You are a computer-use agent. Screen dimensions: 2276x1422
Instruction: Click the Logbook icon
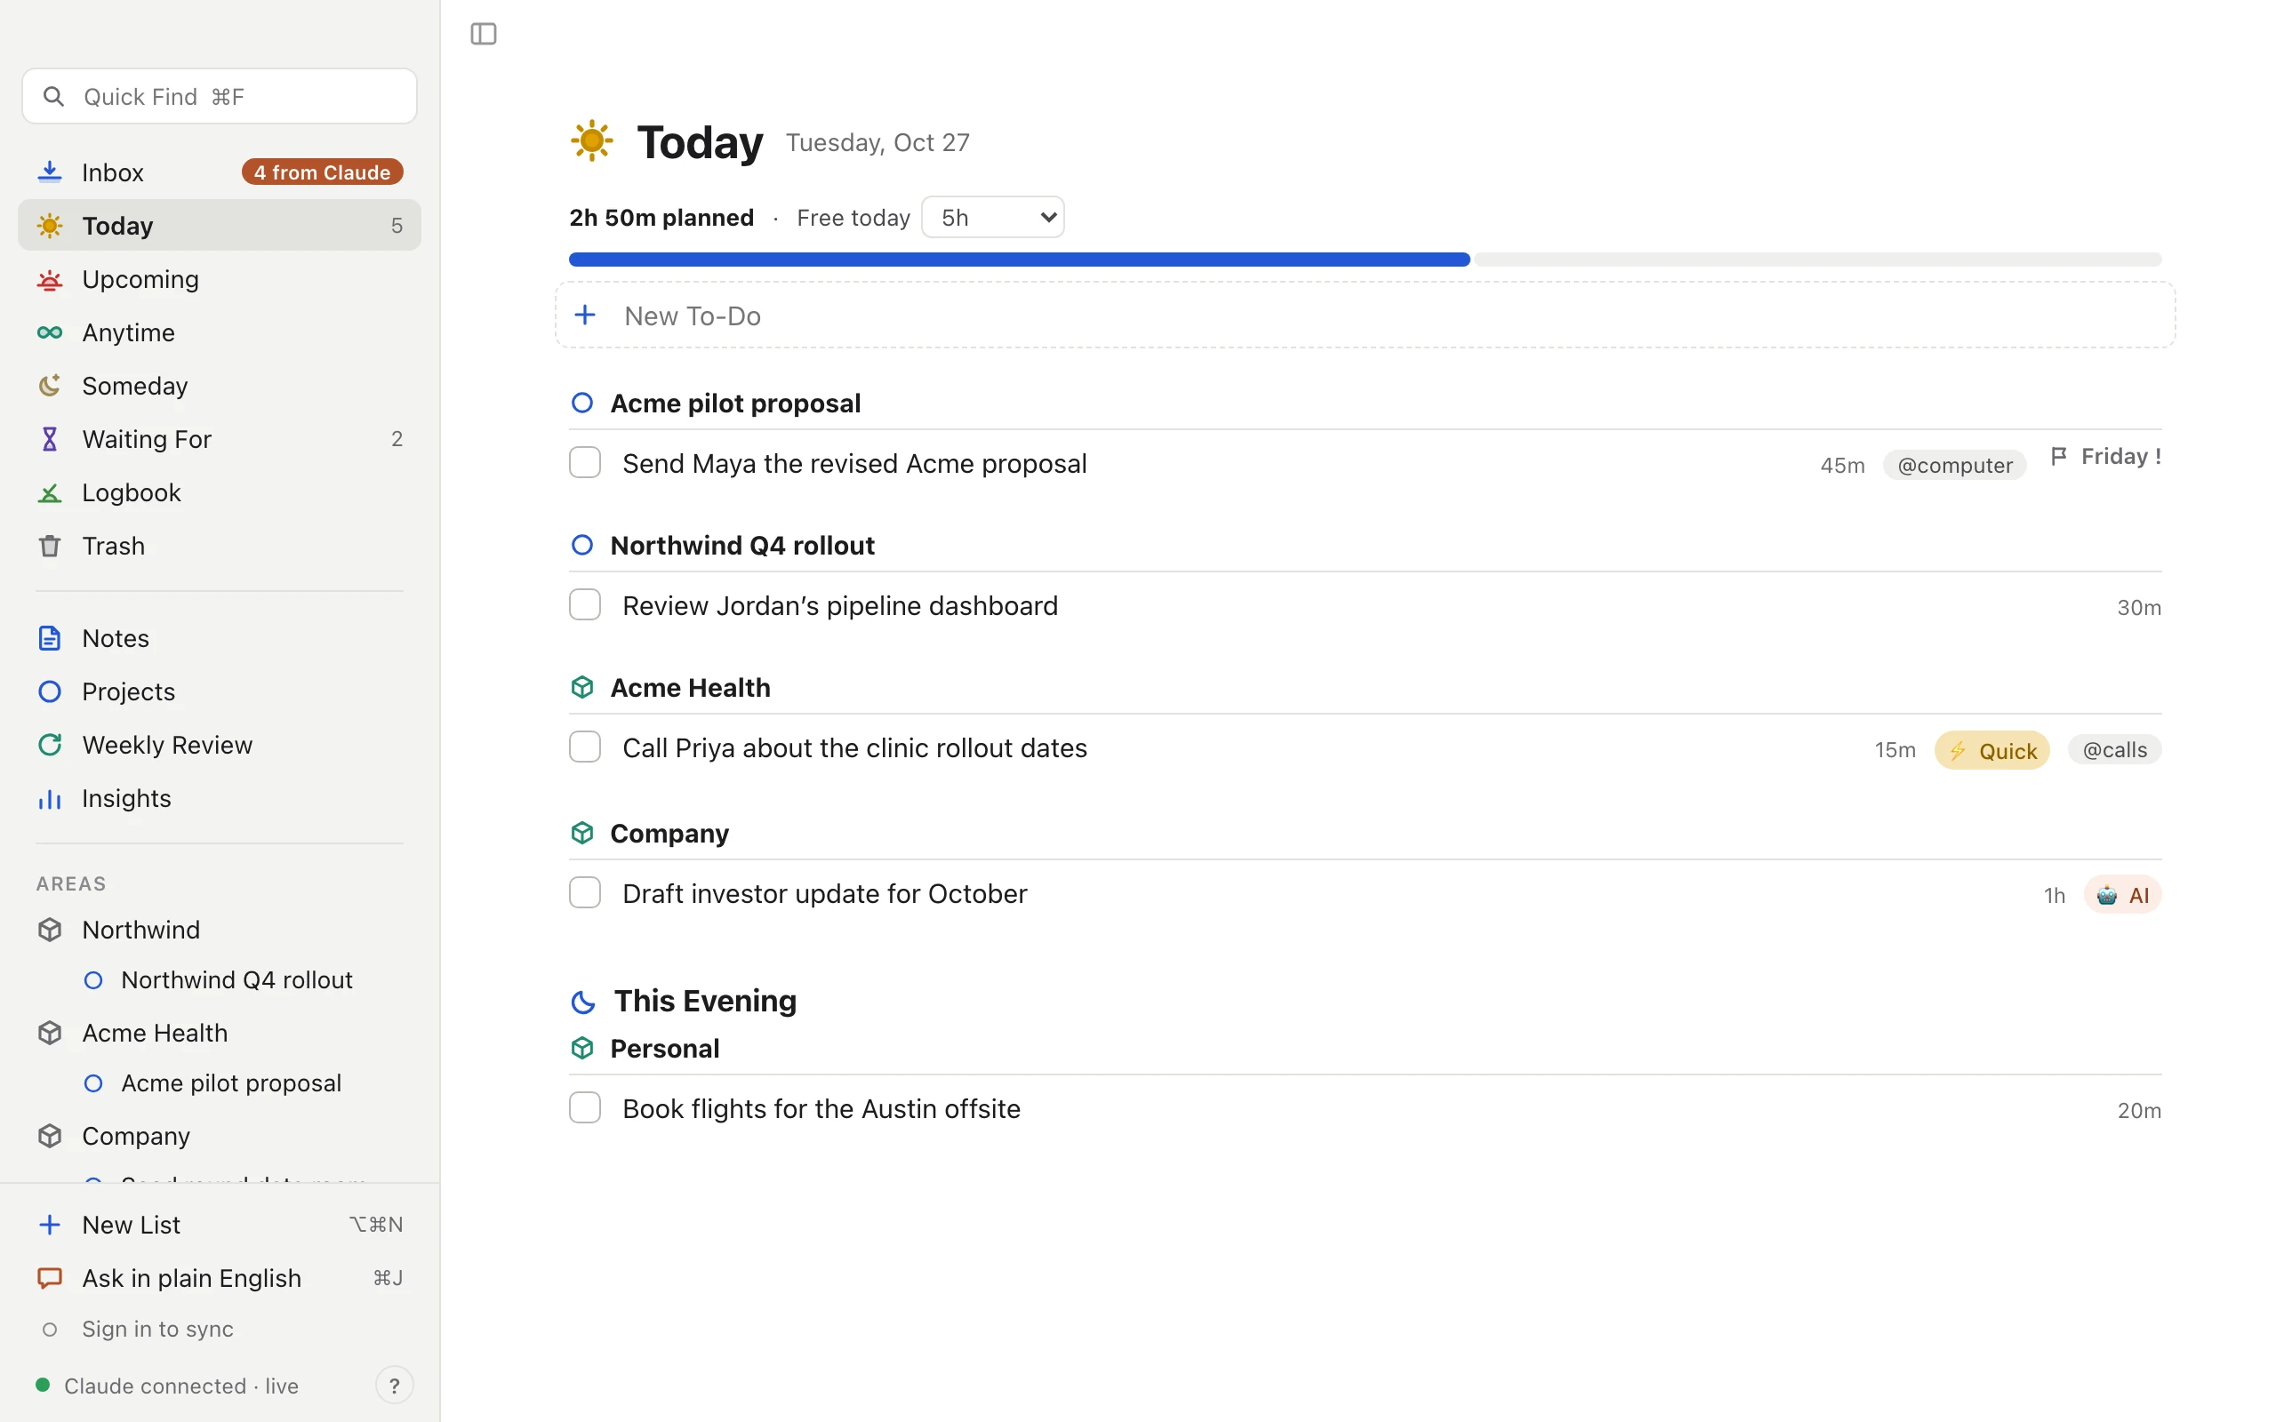tap(49, 492)
